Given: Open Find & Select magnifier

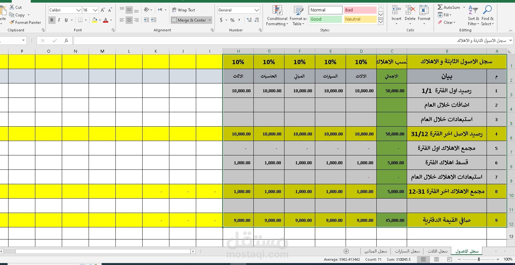Looking at the screenshot, I should (487, 15).
